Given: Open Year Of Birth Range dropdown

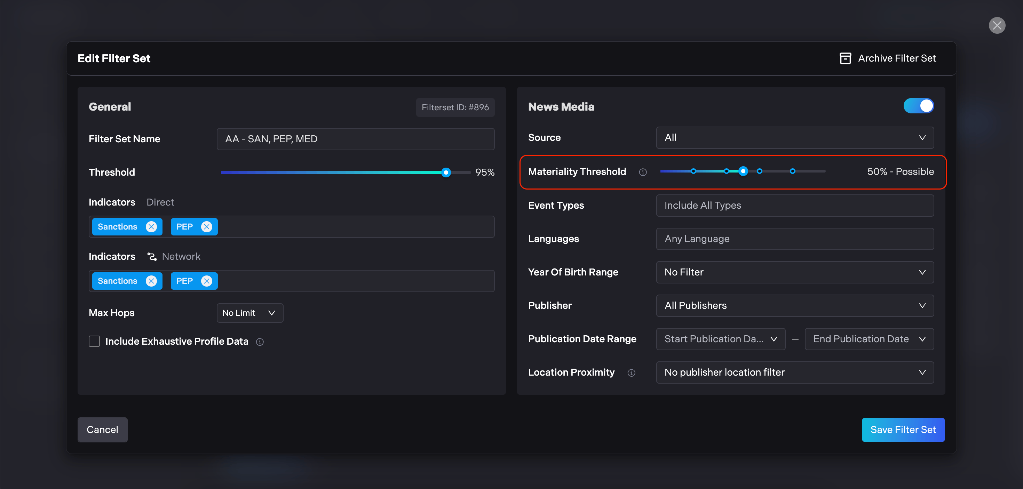Looking at the screenshot, I should pyautogui.click(x=795, y=272).
